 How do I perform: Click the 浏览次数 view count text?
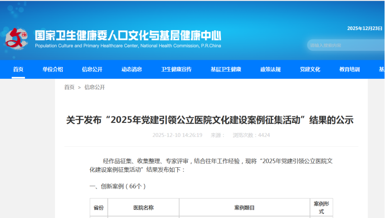click(251, 135)
